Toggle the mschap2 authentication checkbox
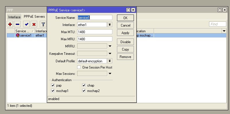230x114 pixels. (84, 91)
